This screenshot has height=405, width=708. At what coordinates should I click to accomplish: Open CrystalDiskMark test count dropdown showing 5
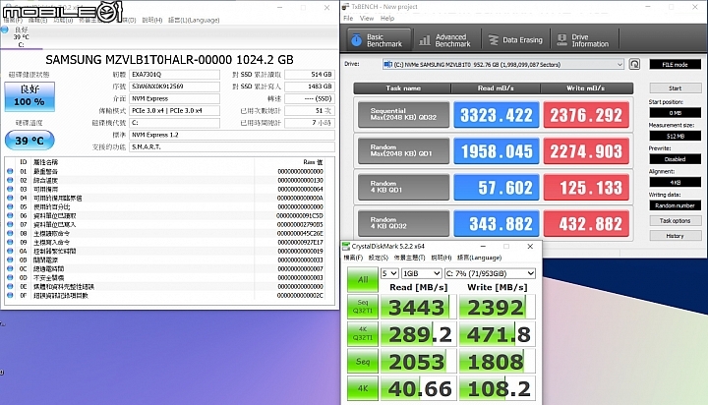389,273
